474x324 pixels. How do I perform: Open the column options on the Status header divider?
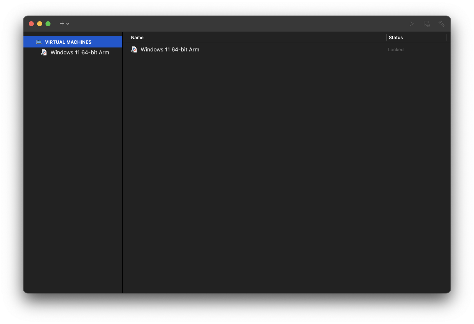click(446, 37)
